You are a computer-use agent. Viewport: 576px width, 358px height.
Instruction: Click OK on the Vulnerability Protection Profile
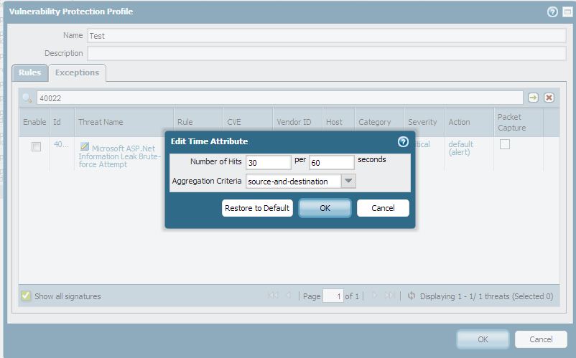[x=483, y=339]
